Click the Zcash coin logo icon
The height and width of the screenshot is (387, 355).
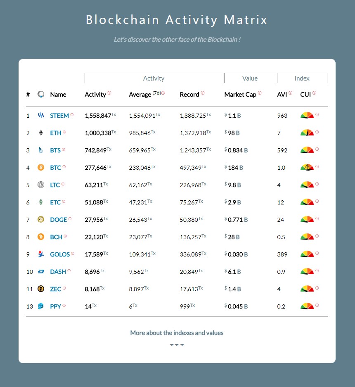tap(40, 289)
